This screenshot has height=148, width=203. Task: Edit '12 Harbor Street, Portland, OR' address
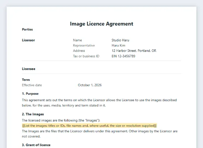(134, 51)
